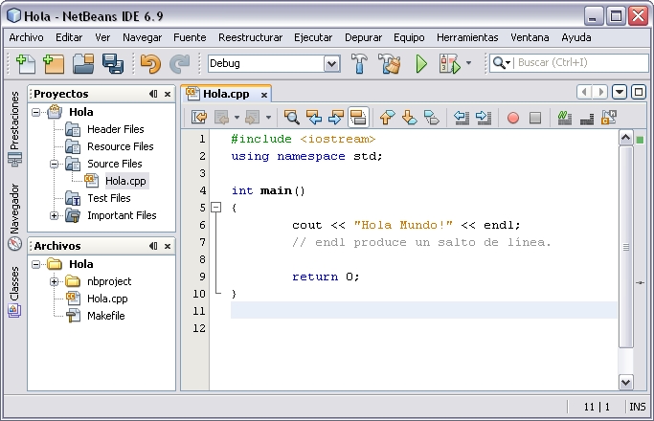Close the Archivos panel
This screenshot has height=421, width=654.
point(168,246)
